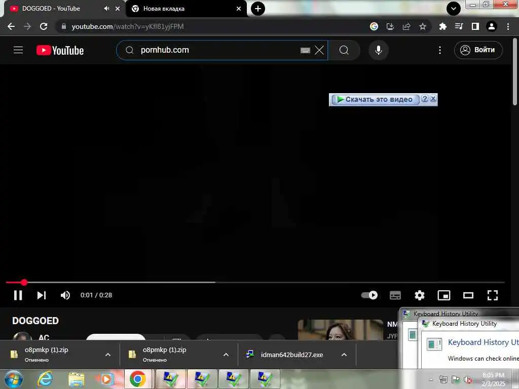Click the address bar URL
Viewport: 519px width, 389px height.
[x=128, y=26]
